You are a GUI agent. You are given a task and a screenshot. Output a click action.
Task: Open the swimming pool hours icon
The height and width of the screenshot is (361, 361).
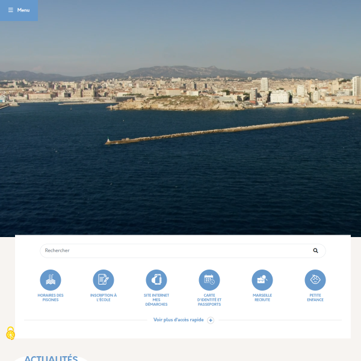(x=51, y=280)
